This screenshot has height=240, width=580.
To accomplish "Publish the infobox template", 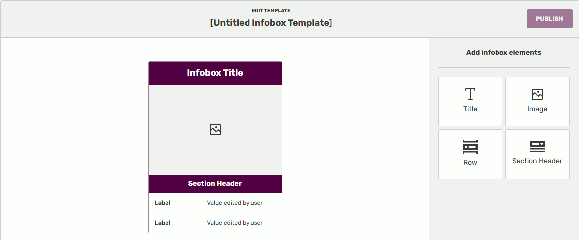I will point(549,19).
